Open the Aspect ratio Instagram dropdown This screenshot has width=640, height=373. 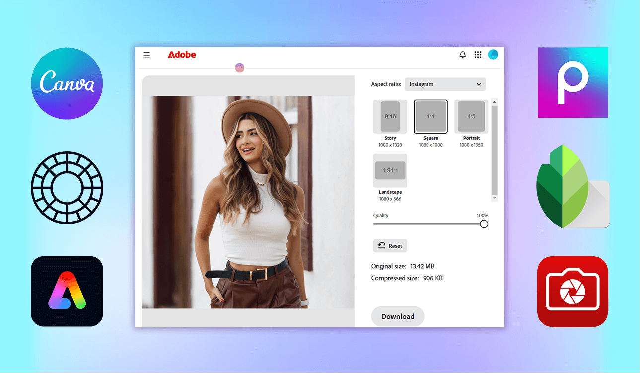point(445,84)
